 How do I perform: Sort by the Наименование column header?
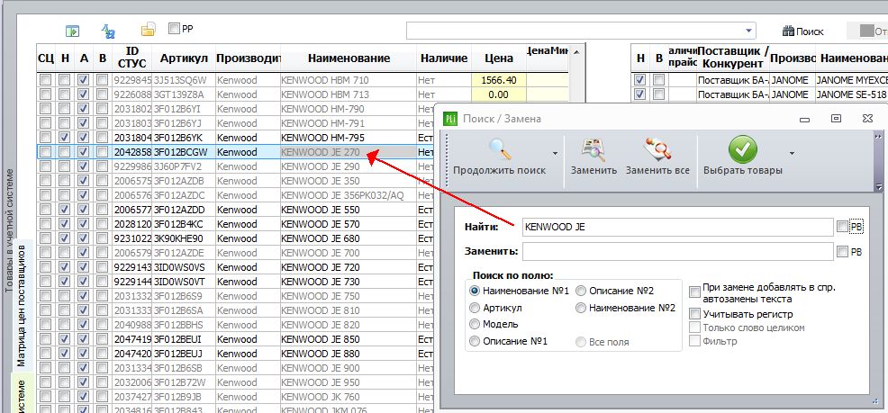(x=349, y=58)
